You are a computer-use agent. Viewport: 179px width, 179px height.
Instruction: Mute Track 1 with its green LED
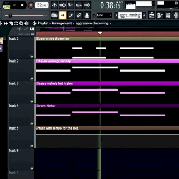tap(32, 57)
